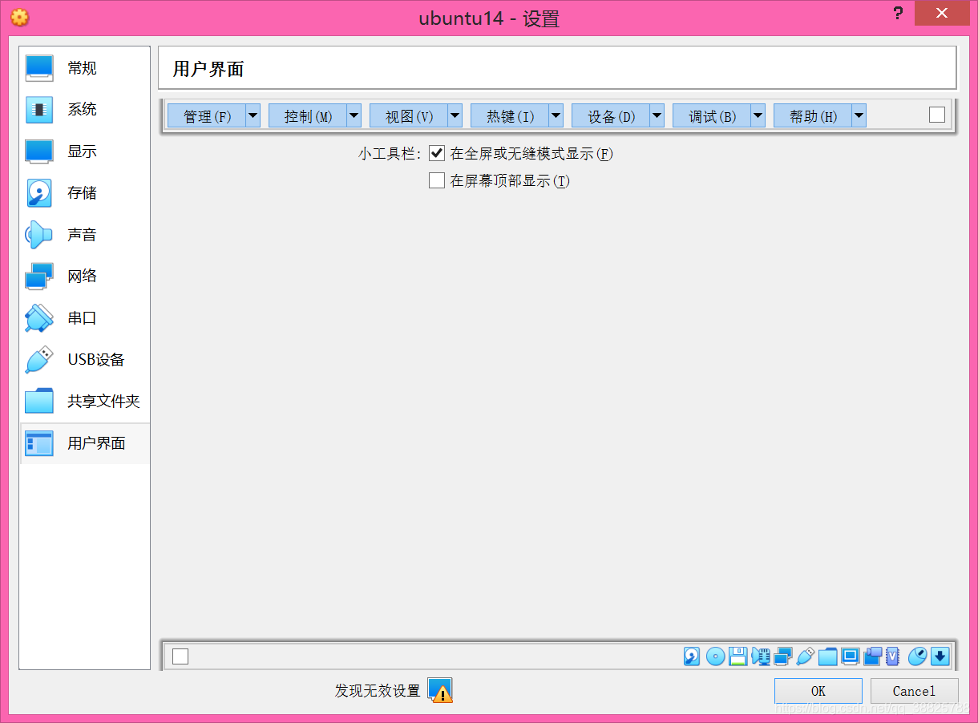978x723 pixels.
Task: Toggle the 设备(D) menu item
Action: pos(611,115)
